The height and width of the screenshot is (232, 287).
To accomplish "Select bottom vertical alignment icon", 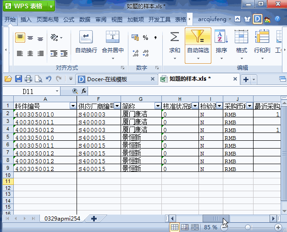I will pyautogui.click(x=40, y=39).
